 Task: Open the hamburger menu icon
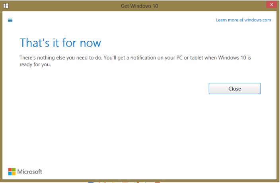point(10,21)
